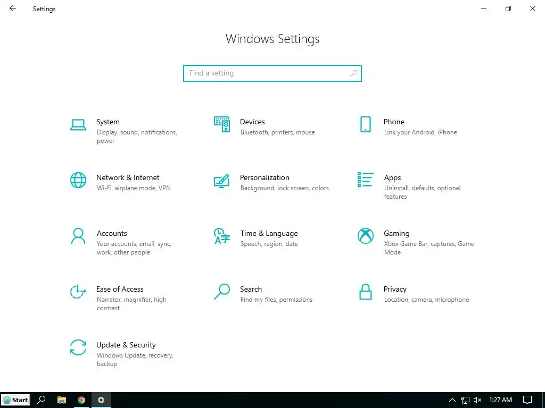Click the Privacy padlock icon
Viewport: 545px width, 408px height.
click(x=365, y=292)
